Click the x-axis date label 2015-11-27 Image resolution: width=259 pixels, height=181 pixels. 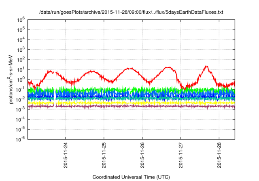181,155
